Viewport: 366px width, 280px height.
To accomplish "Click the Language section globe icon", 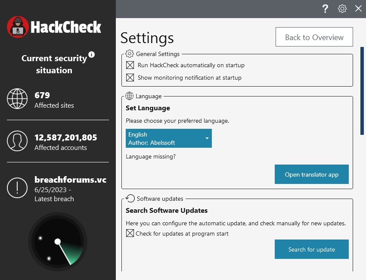I will [129, 96].
